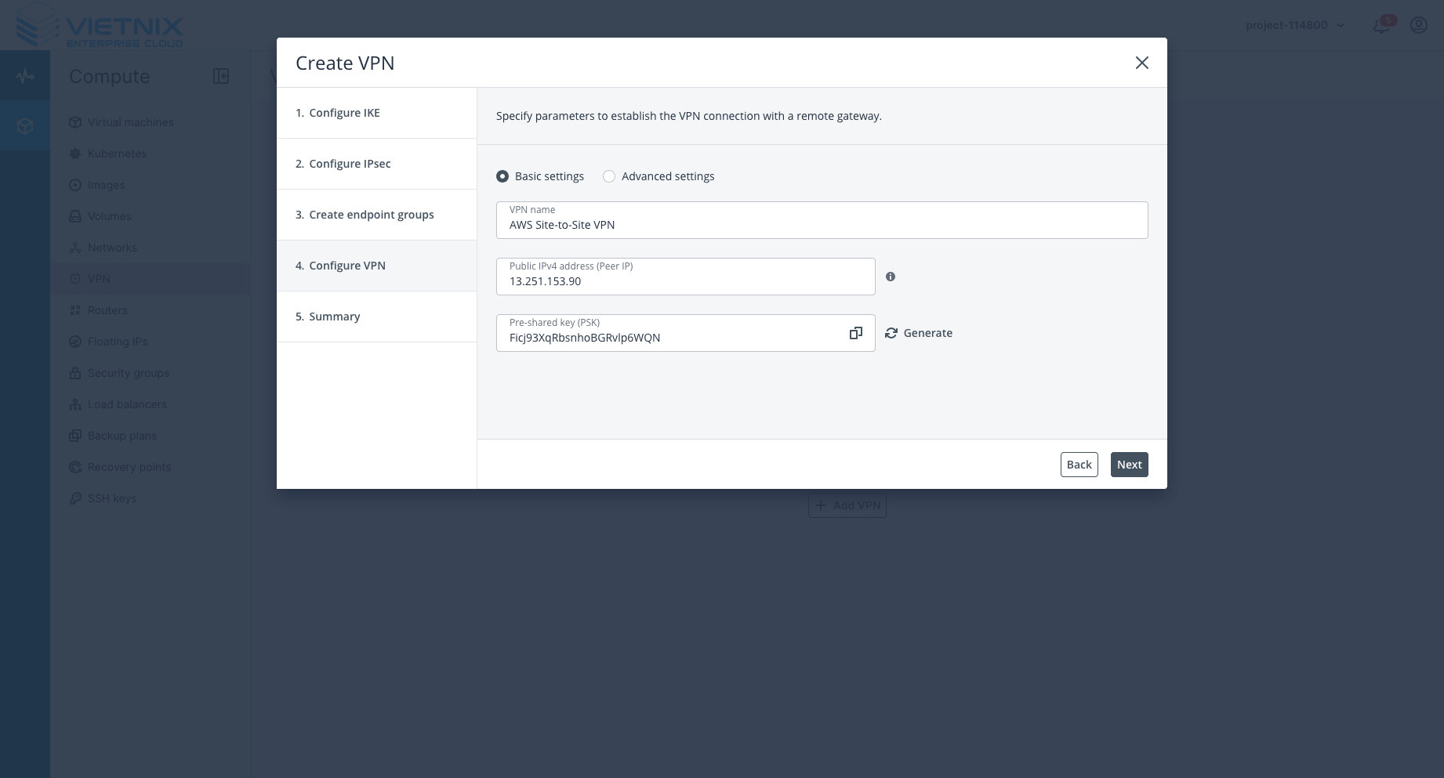Click the activity monitoring icon in the left rail
1444x778 pixels.
click(x=25, y=76)
